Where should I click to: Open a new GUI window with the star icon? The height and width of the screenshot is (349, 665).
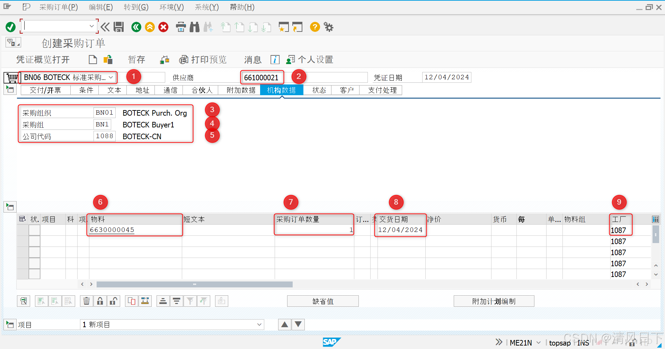point(284,27)
